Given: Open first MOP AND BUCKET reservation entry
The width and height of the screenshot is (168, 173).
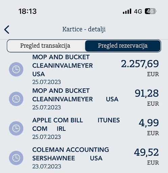Looking at the screenshot, I should tap(84, 69).
